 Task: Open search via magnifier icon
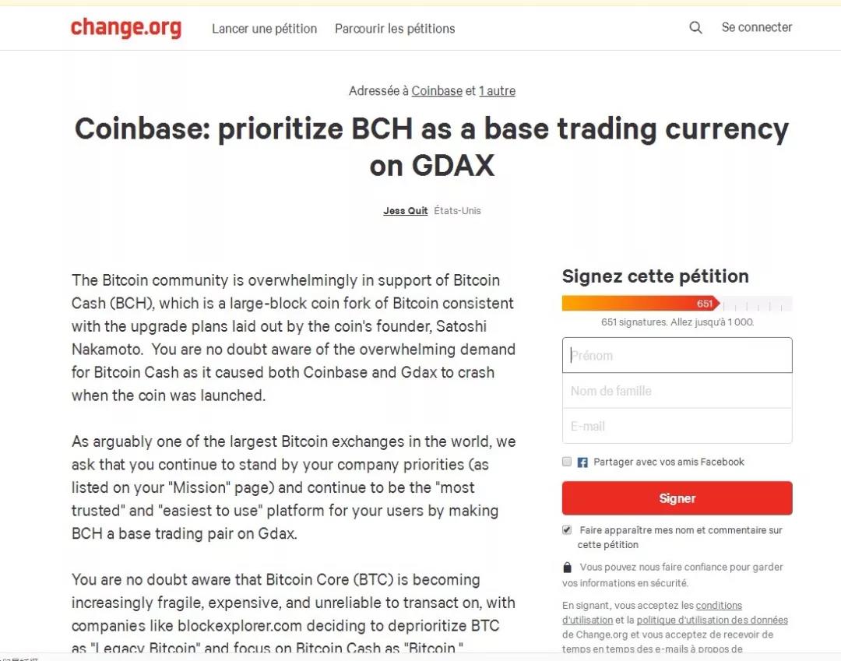coord(695,27)
